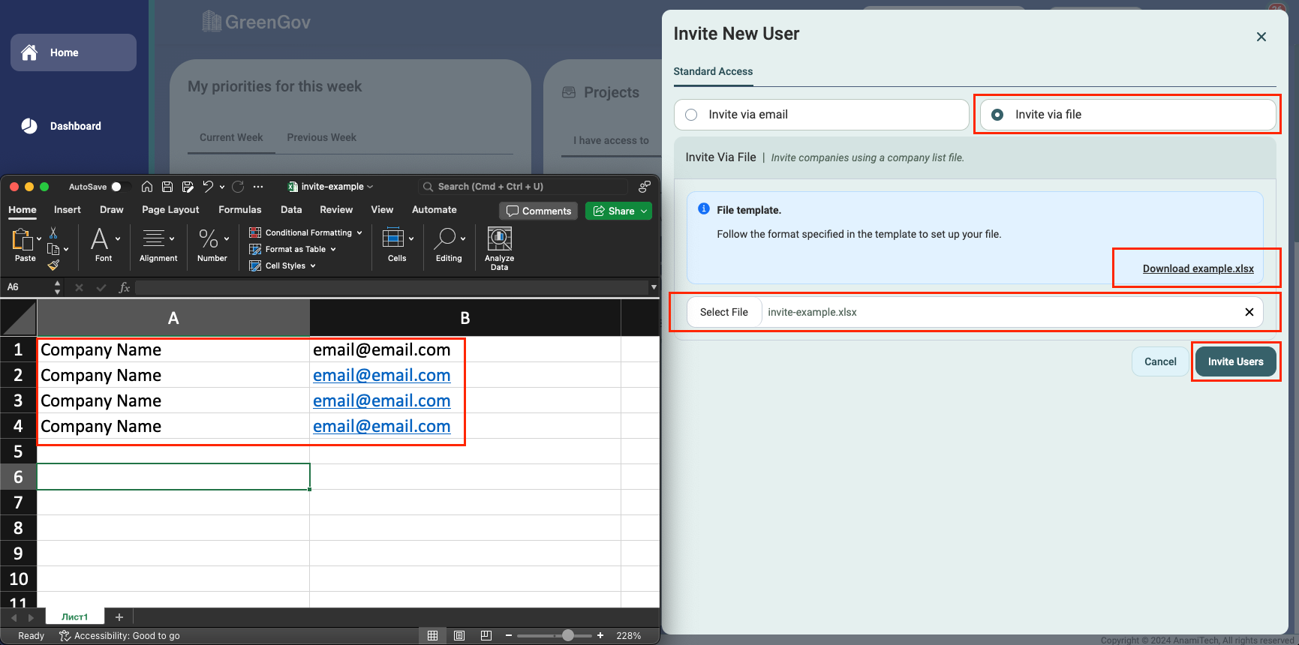Cancel the invite dialog
The width and height of the screenshot is (1299, 645).
(x=1160, y=361)
